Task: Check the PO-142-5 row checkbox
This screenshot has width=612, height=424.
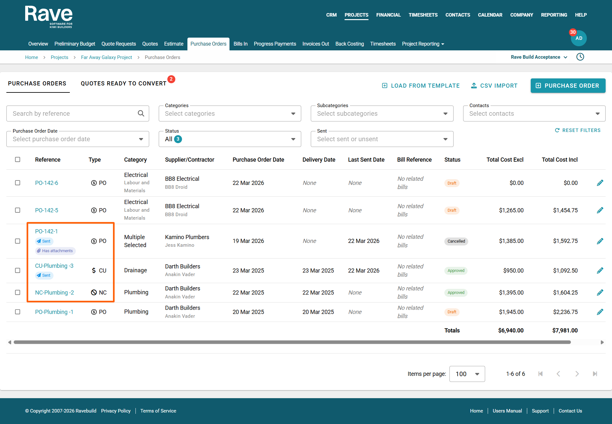Action: (18, 210)
